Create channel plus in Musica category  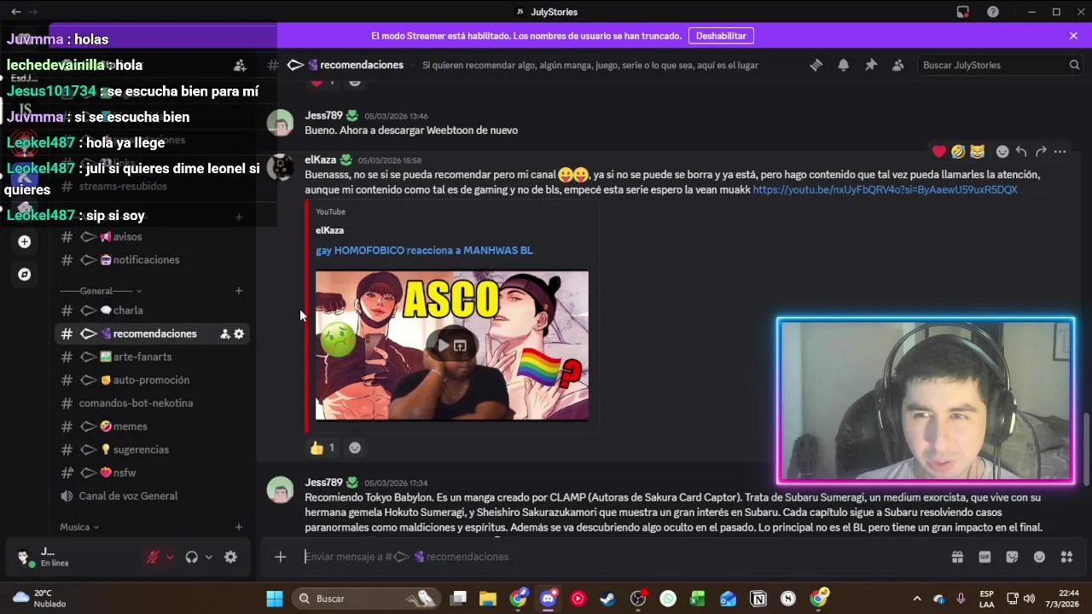coord(239,527)
